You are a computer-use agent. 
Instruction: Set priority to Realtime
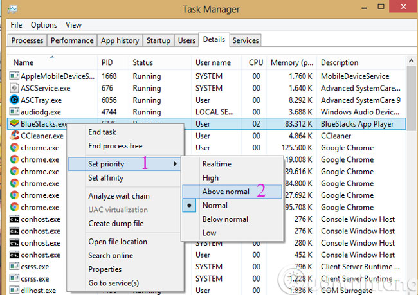[x=217, y=164]
